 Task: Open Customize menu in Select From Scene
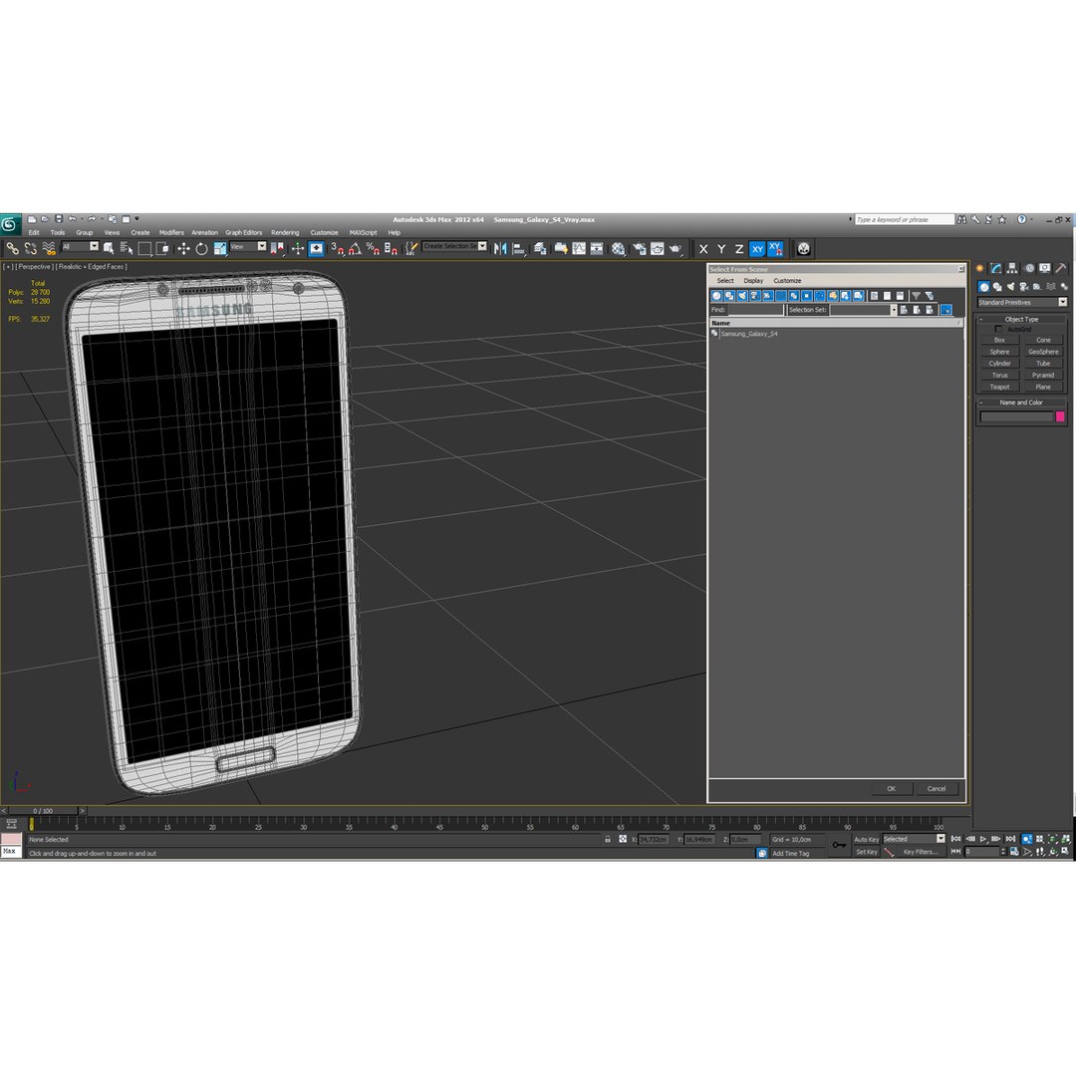[787, 281]
